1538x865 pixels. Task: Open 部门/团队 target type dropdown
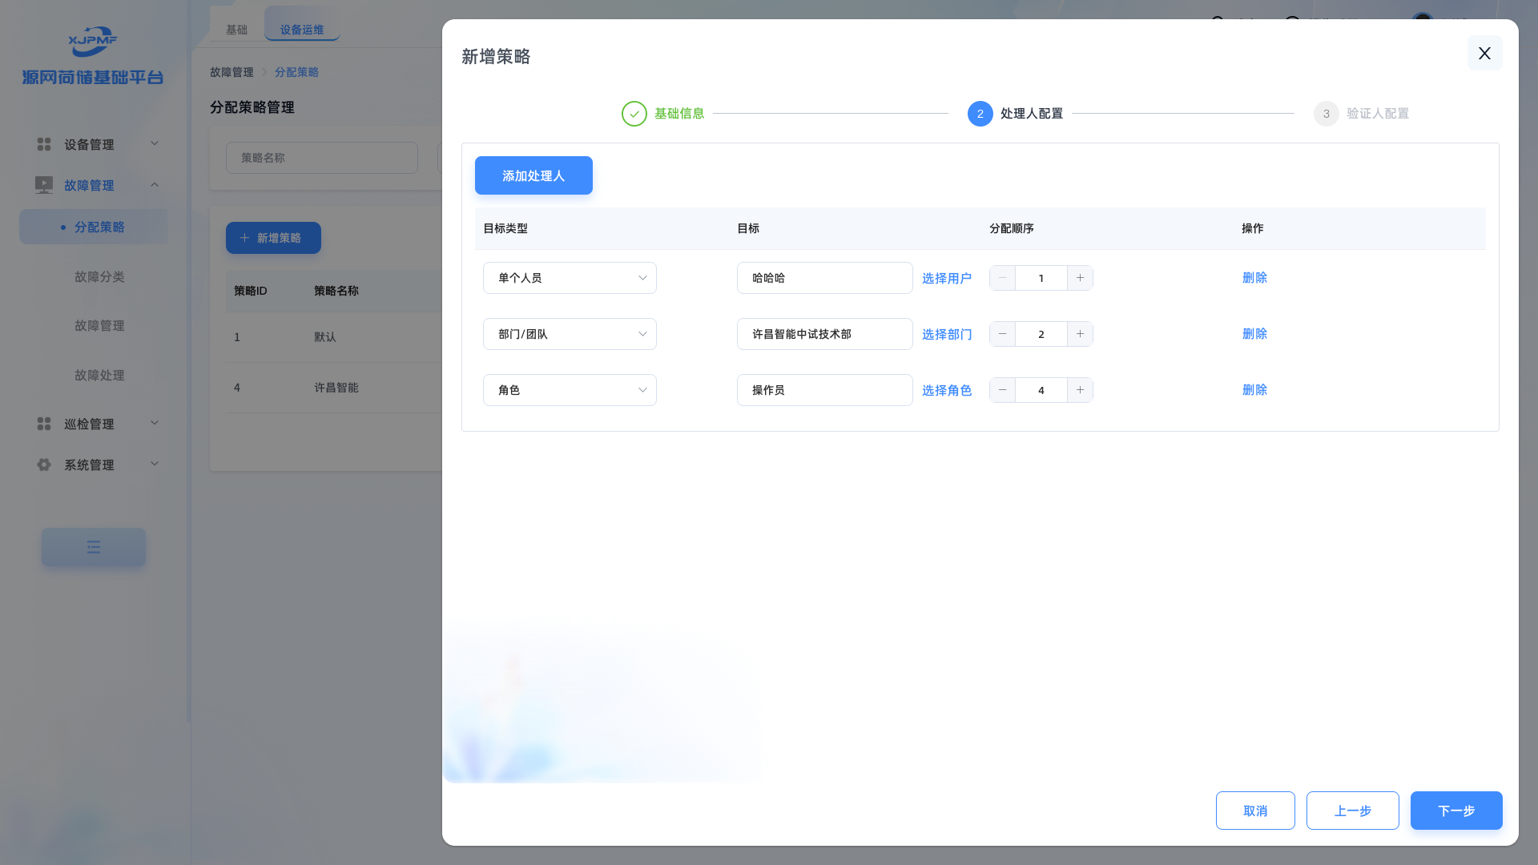coord(570,334)
